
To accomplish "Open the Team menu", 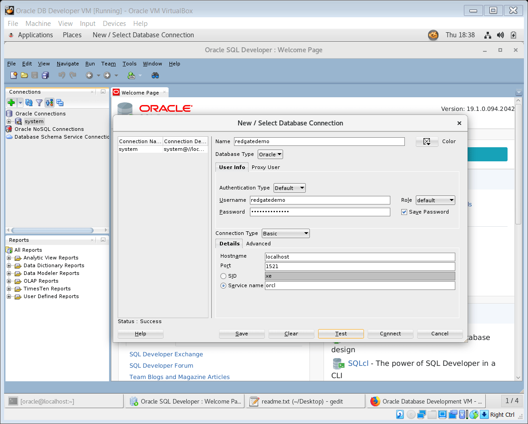I will [109, 64].
